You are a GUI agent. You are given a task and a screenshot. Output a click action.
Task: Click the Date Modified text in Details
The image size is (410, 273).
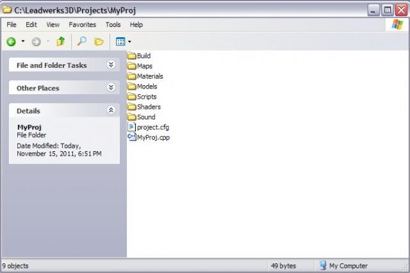(x=59, y=149)
